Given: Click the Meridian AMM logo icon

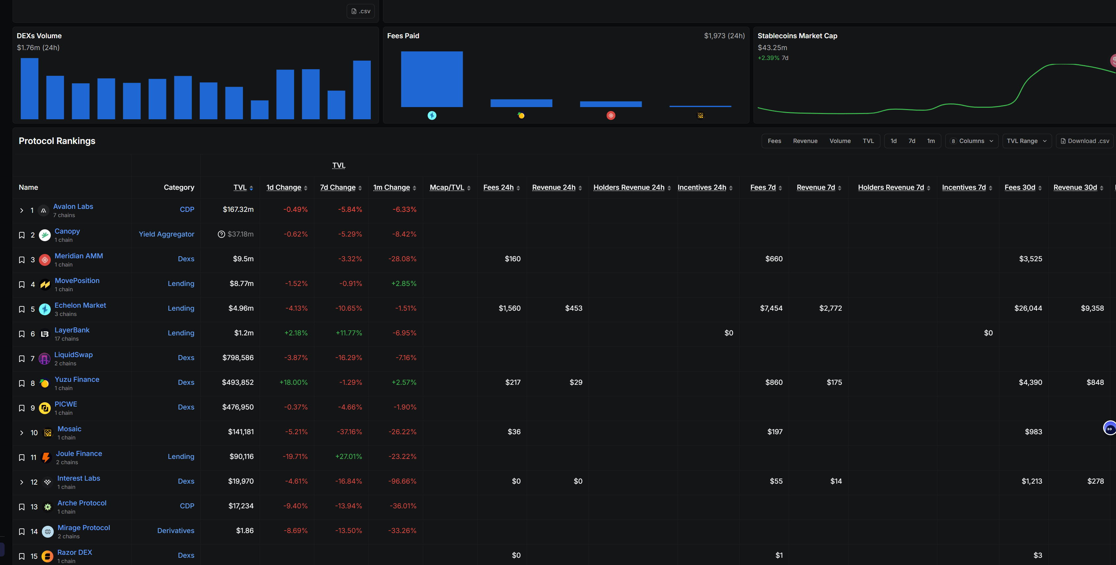Looking at the screenshot, I should click(44, 260).
